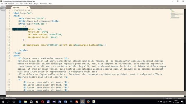Click "background-color: green;" line
Screen dimensions: 186x104
(43, 37)
